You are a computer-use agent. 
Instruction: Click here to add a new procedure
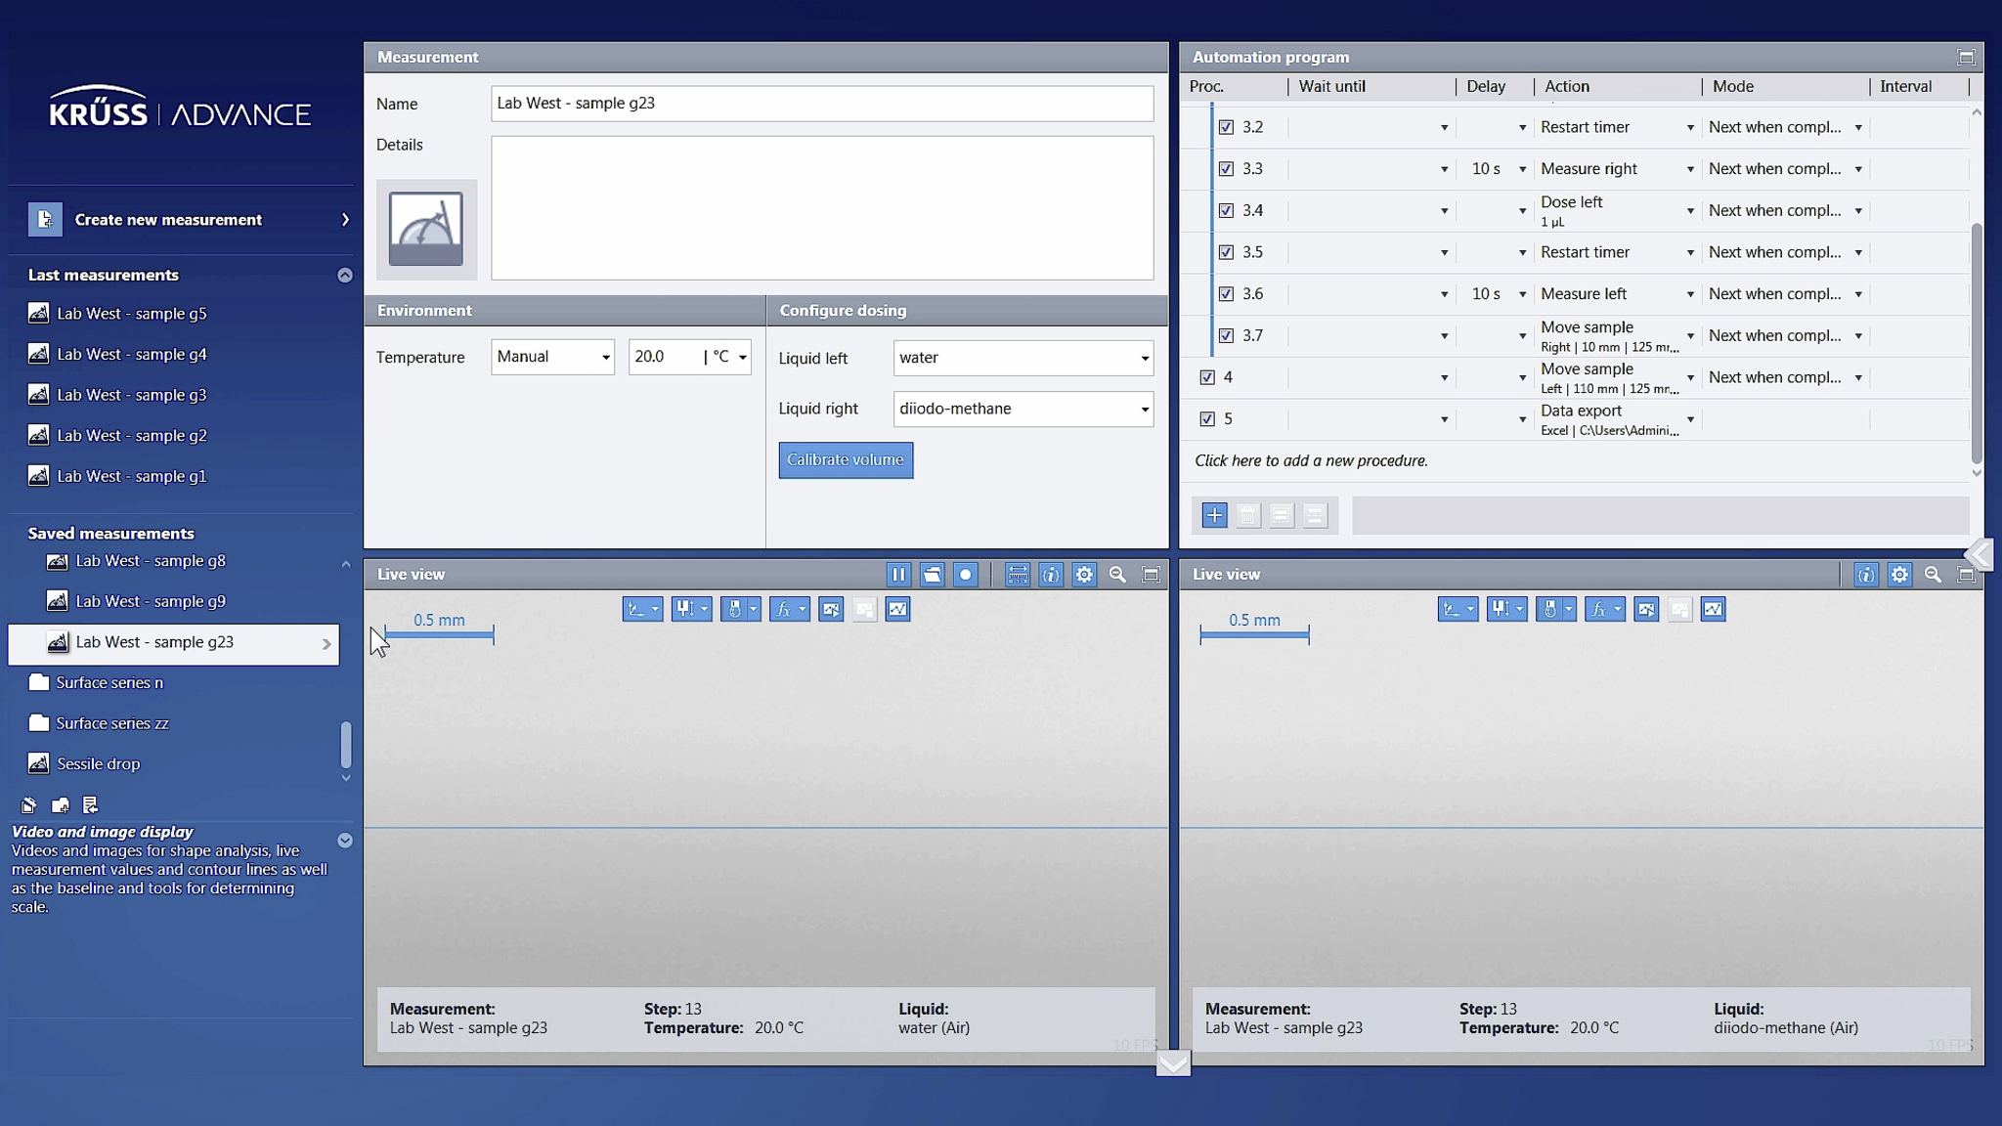pyautogui.click(x=1310, y=461)
